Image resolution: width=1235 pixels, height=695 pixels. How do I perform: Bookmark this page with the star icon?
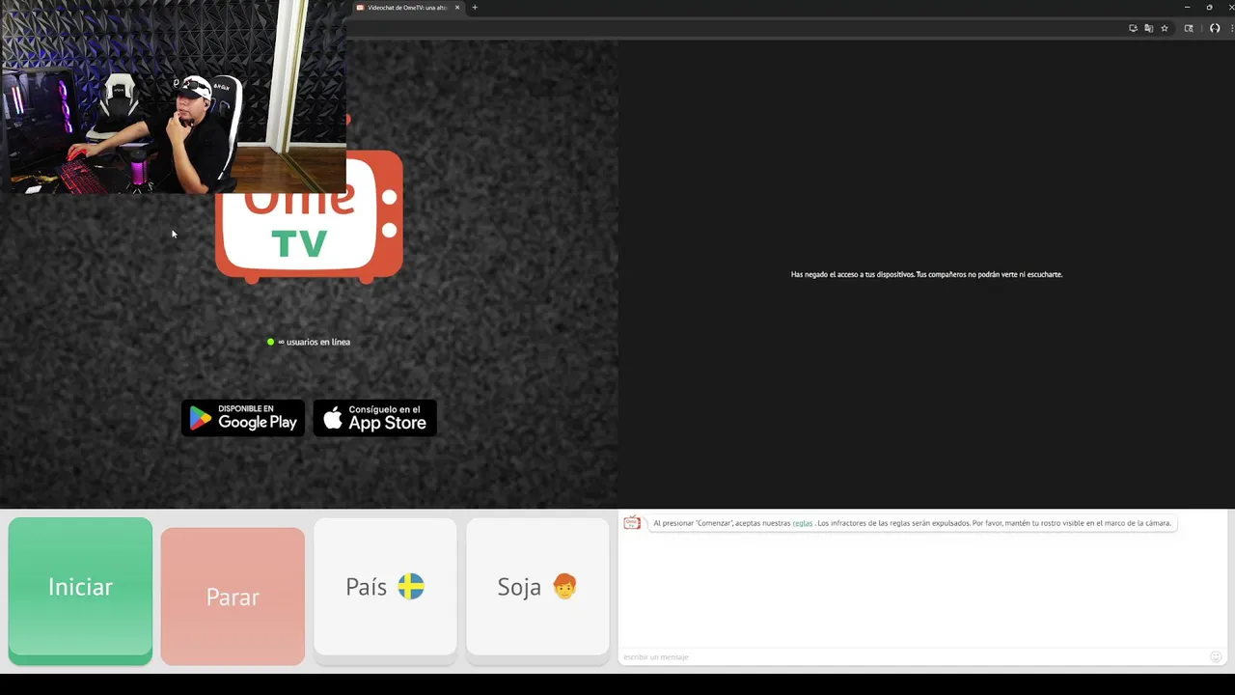[x=1165, y=28]
